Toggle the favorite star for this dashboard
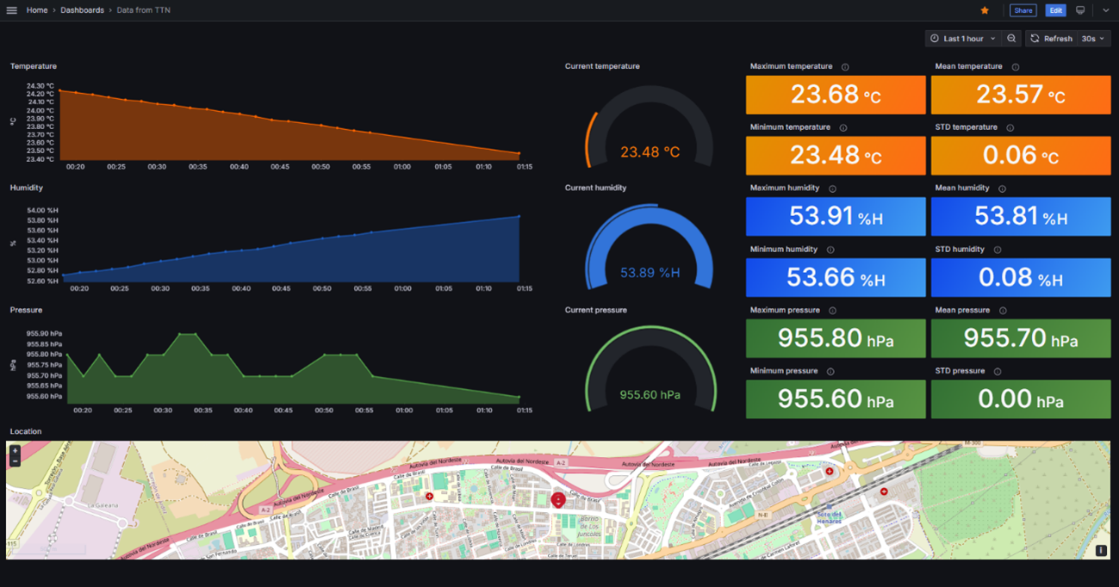 [985, 10]
